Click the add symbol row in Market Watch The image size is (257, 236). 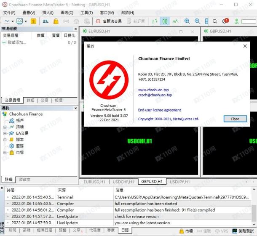point(39,42)
